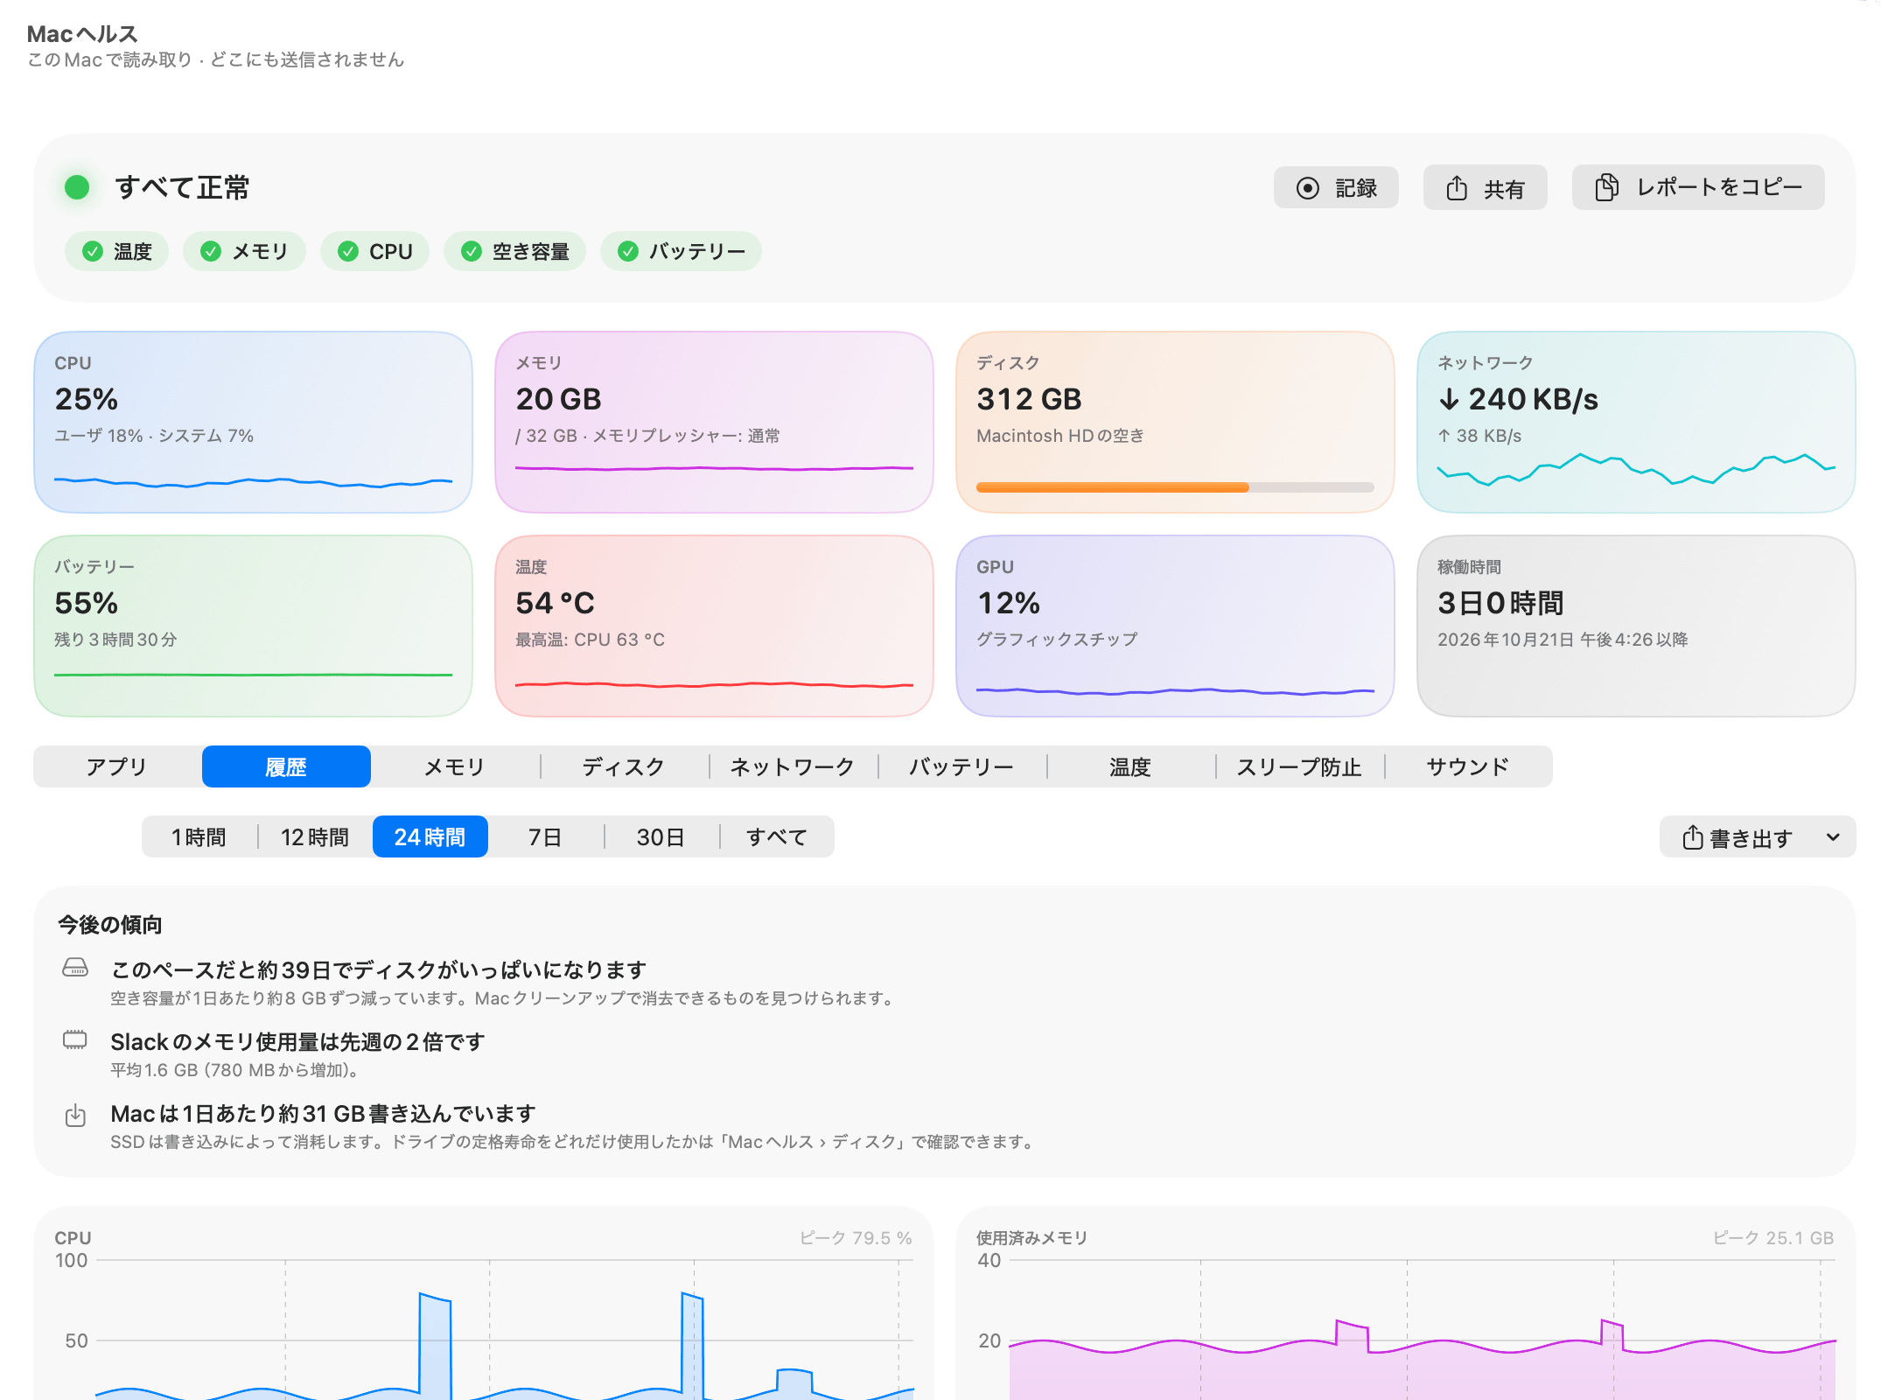
Task: Click the '残り3時間30分' text
Action: point(115,640)
